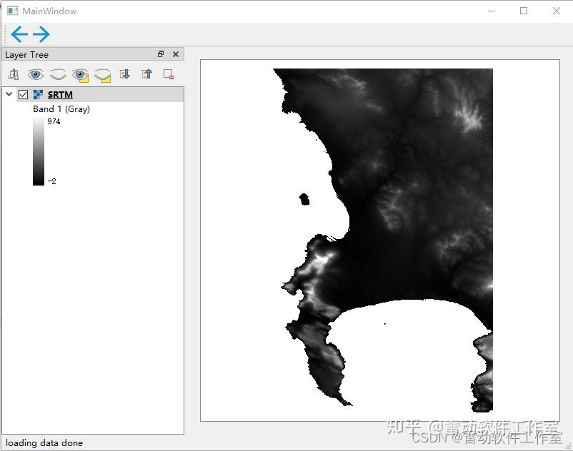The width and height of the screenshot is (573, 451).
Task: Hide selected layers with closed-eye-yellow icon
Action: 103,75
